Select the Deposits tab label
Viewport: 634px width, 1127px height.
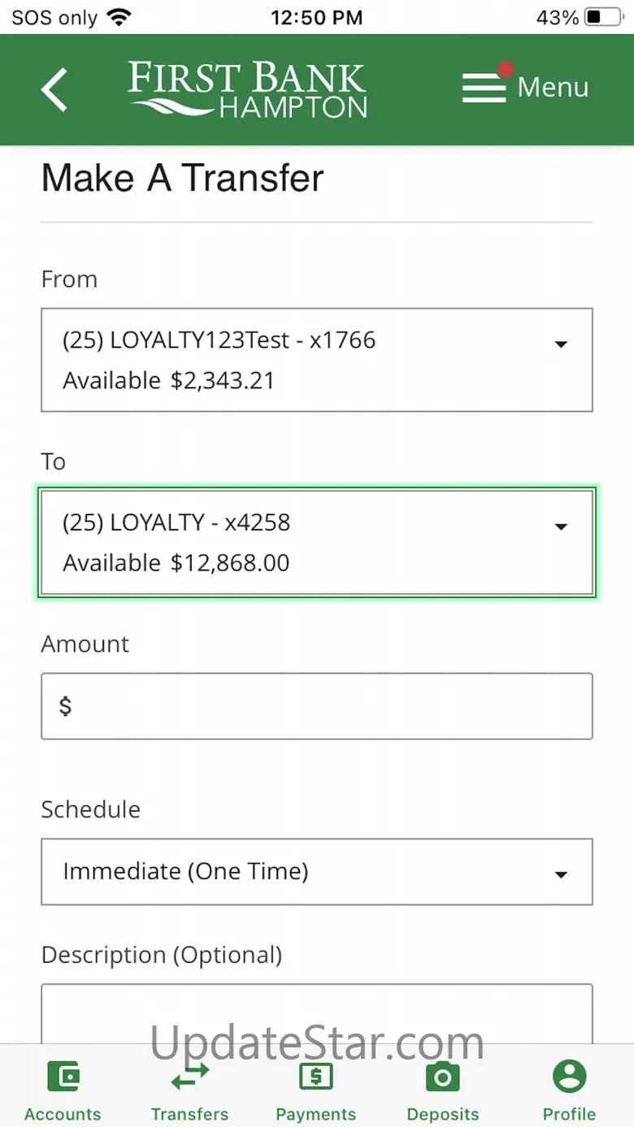[x=443, y=1114]
